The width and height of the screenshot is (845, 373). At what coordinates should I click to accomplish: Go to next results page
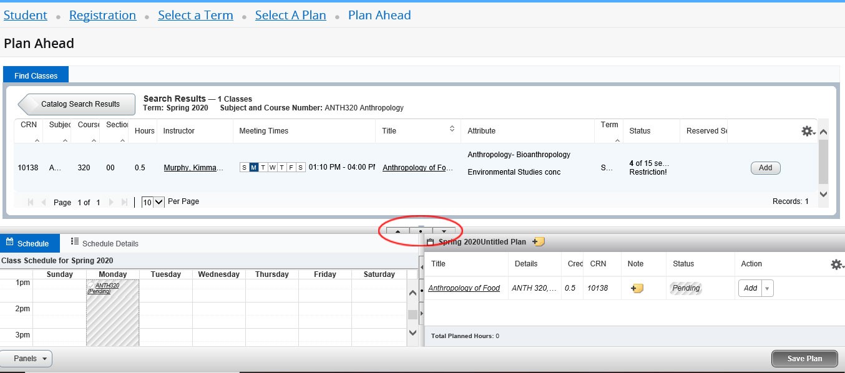click(111, 202)
